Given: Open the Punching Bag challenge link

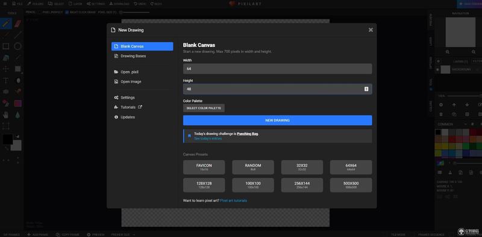Looking at the screenshot, I should point(248,134).
